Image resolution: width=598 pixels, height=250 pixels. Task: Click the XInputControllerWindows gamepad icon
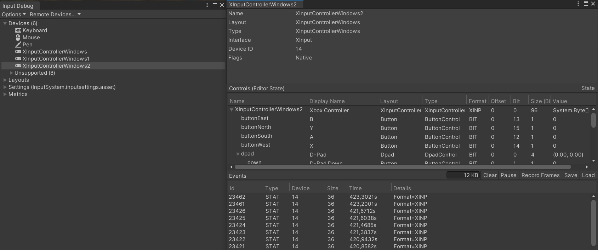(18, 52)
